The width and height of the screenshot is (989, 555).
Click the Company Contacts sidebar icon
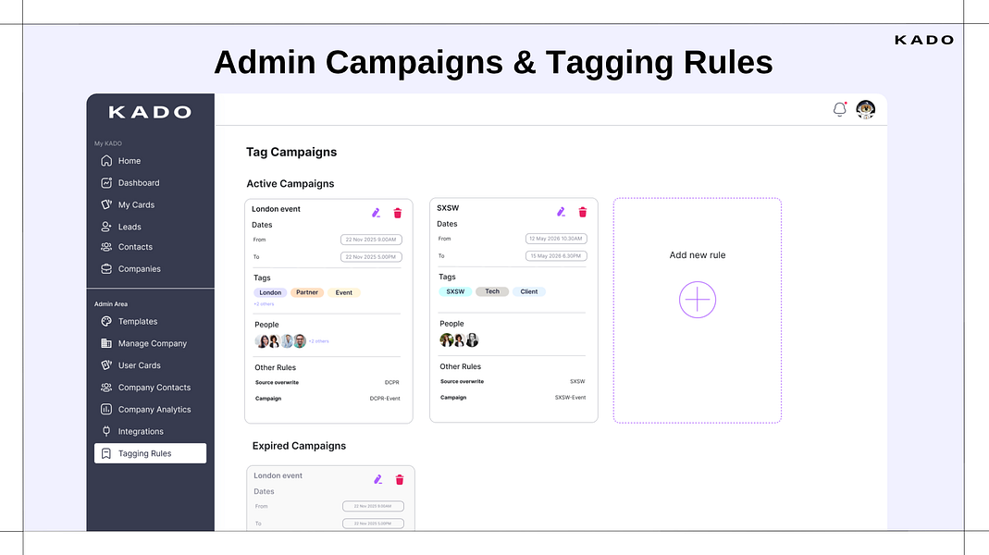(106, 388)
